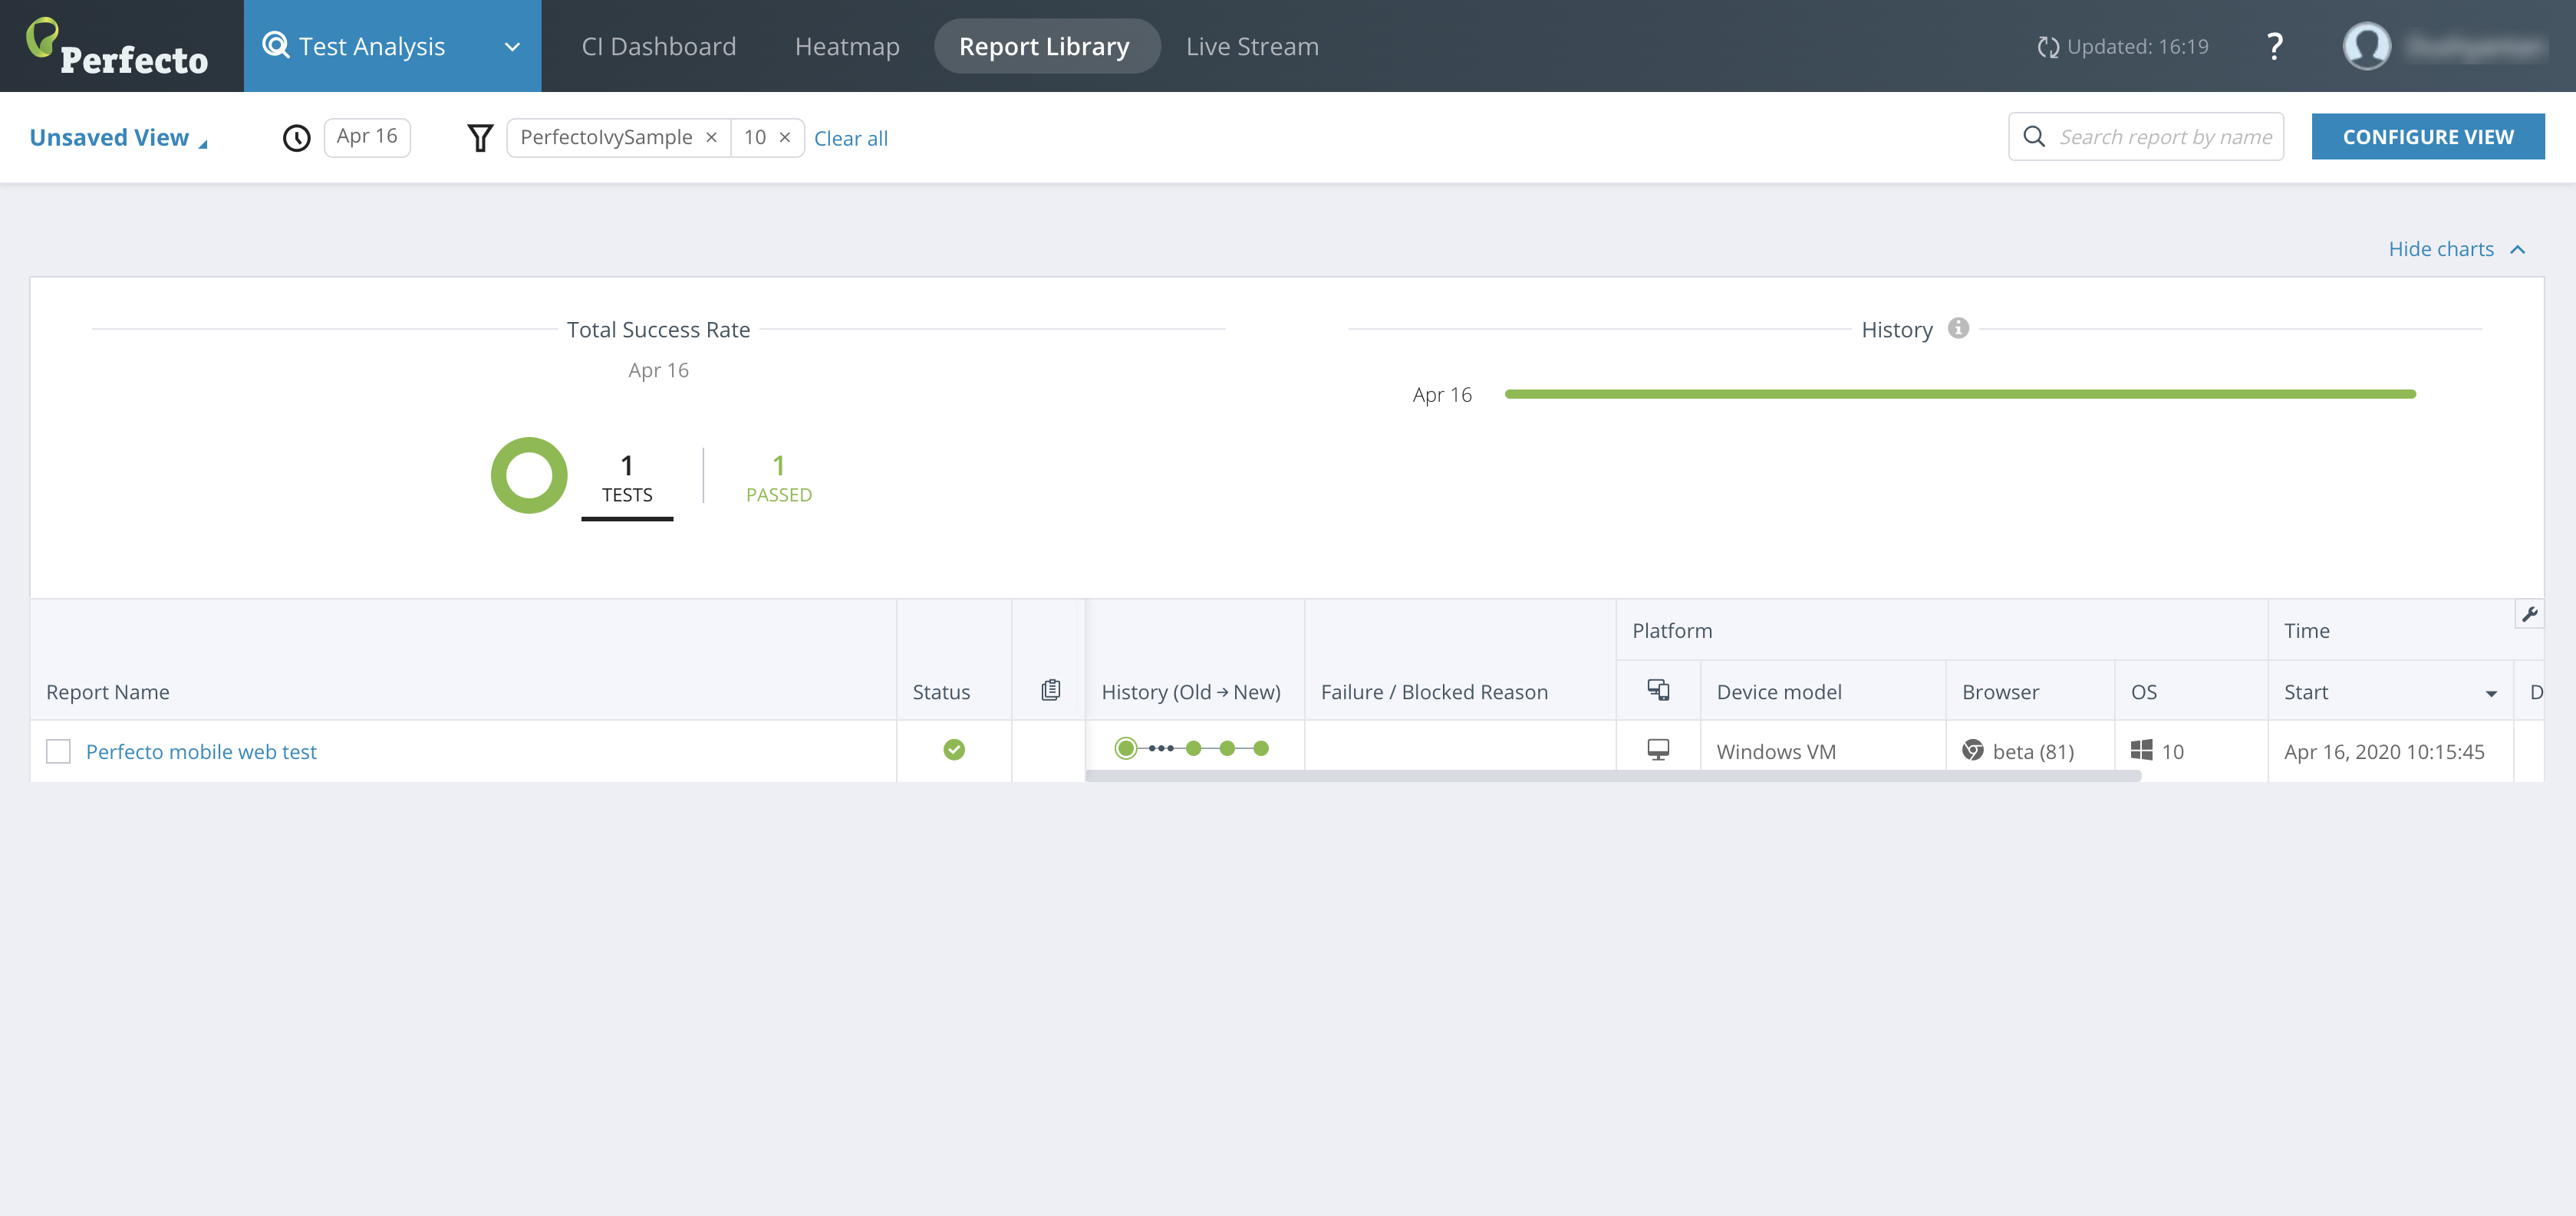Click the filter funnel icon

(x=480, y=138)
